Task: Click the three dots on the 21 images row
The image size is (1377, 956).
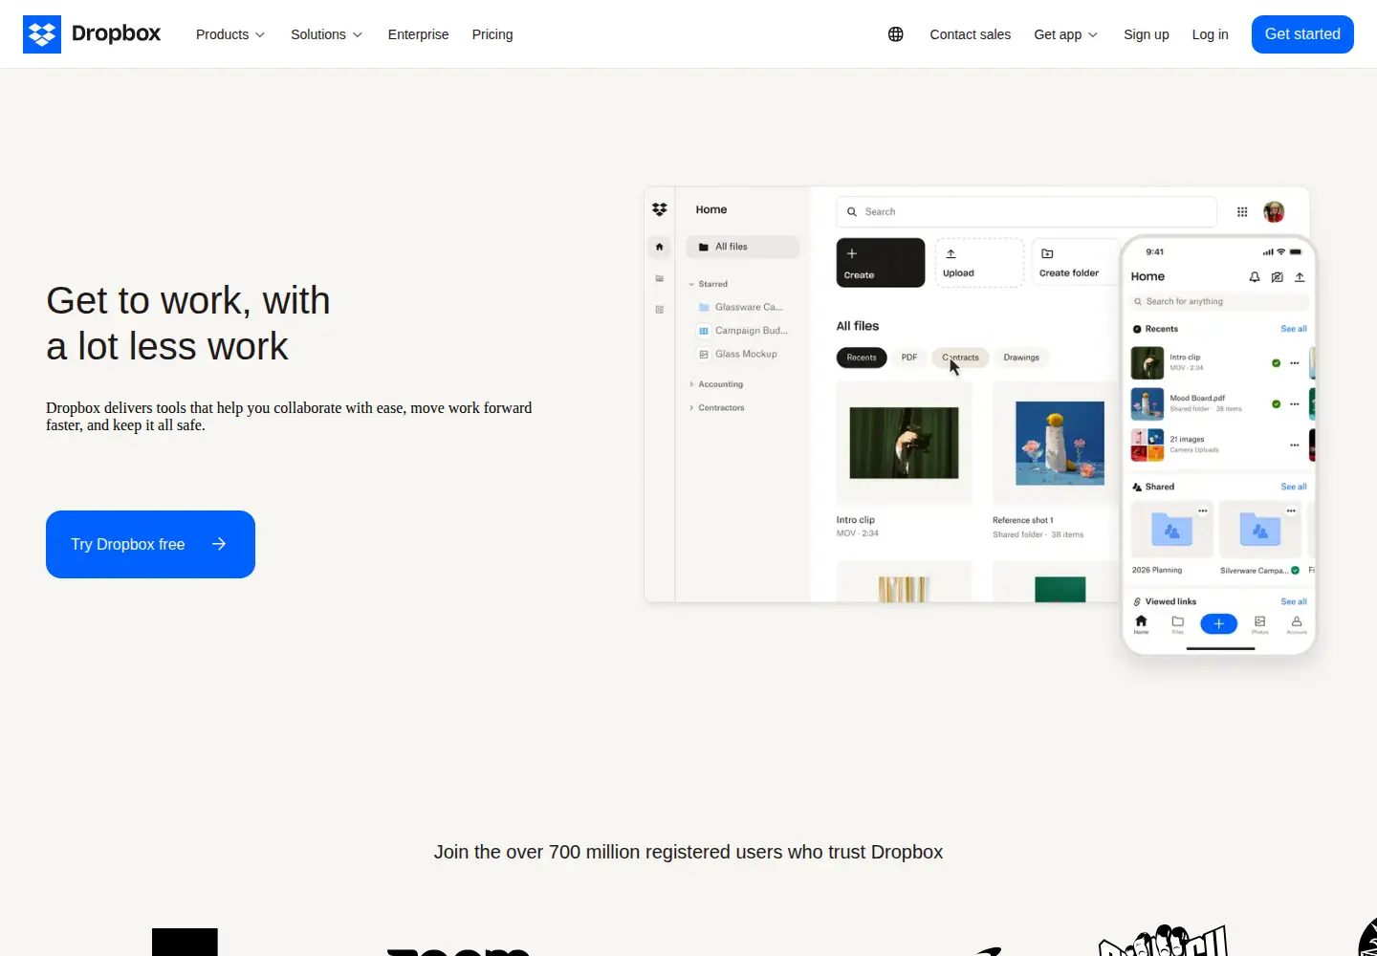Action: 1295,445
